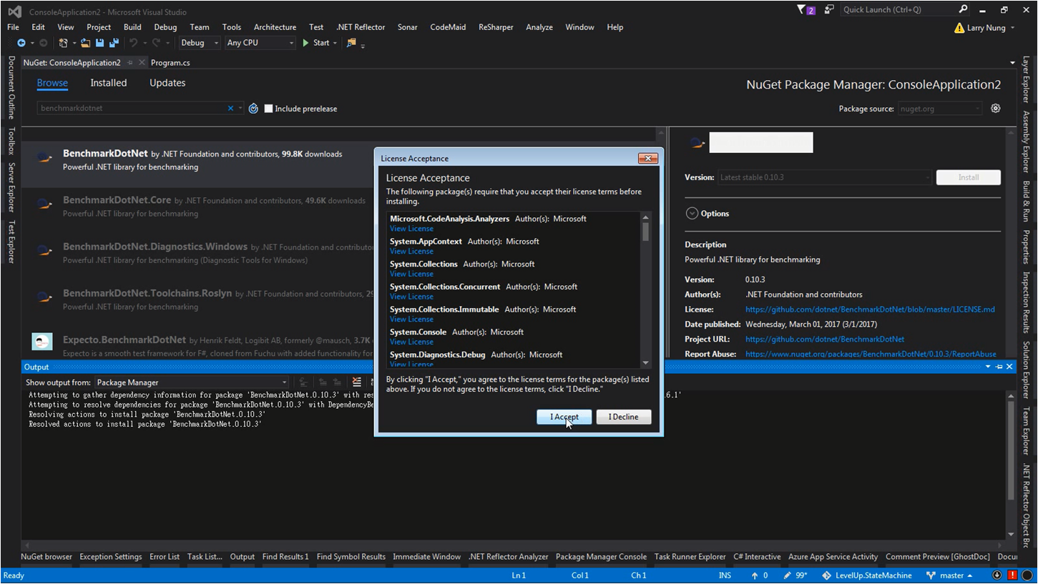Open the ReSharper menu
The height and width of the screenshot is (584, 1038).
(x=496, y=27)
